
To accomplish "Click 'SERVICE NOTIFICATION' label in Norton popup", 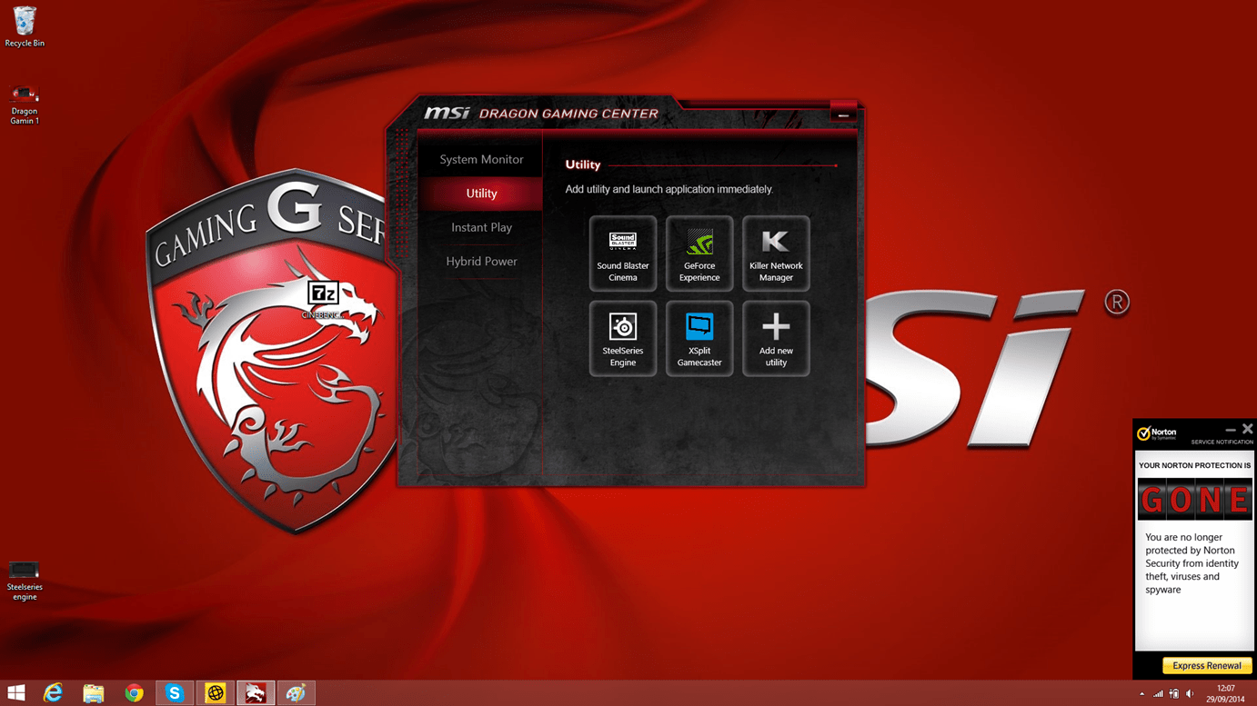I will 1222,442.
